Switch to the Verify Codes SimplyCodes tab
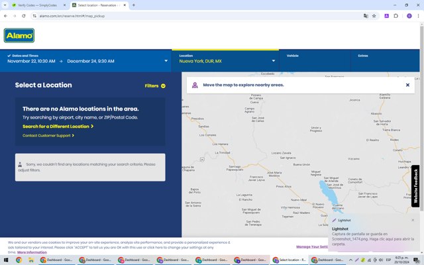 coord(39,5)
